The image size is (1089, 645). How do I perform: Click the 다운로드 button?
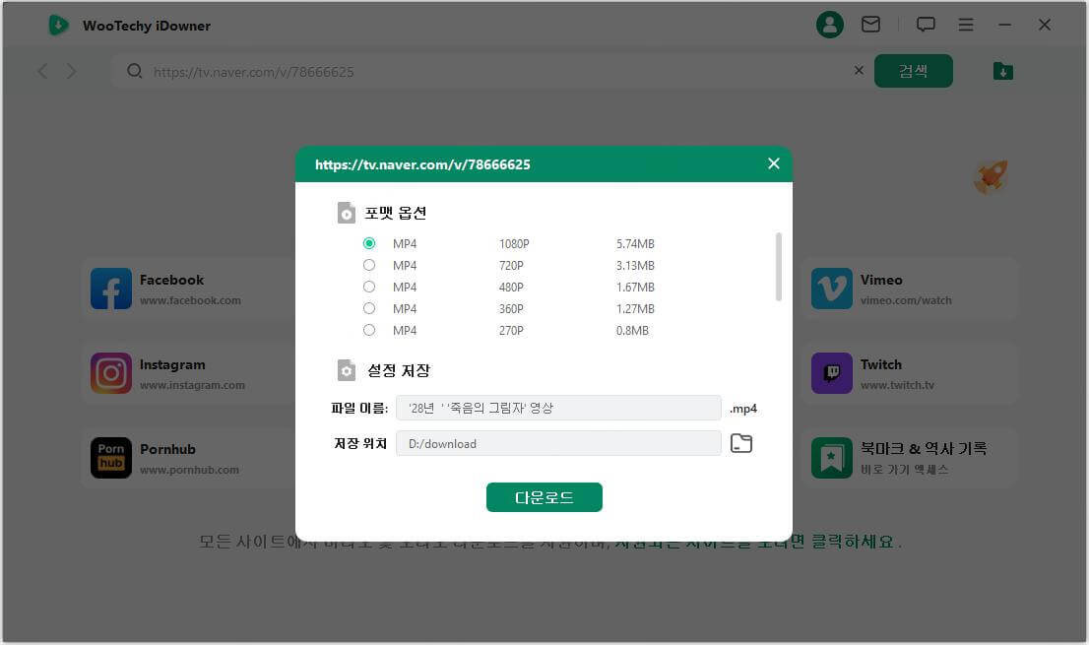coord(544,497)
